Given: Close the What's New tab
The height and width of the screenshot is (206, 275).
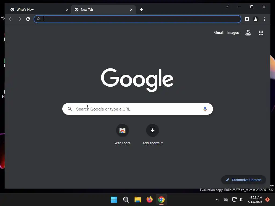Looking at the screenshot, I should (x=67, y=10).
